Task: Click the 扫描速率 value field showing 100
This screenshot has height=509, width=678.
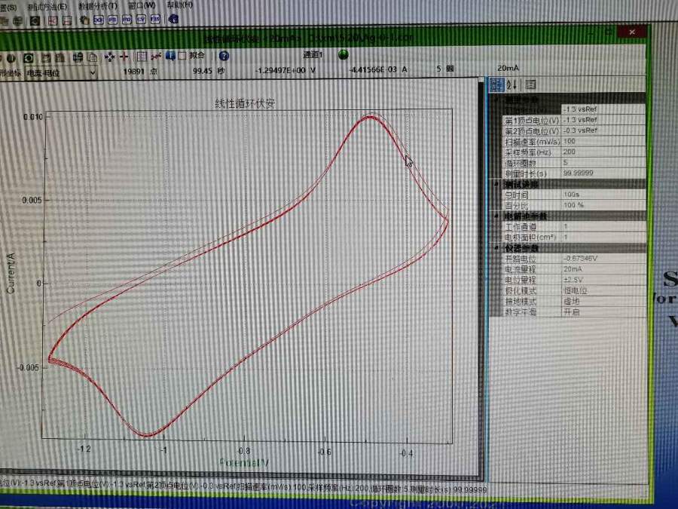Action: click(603, 141)
